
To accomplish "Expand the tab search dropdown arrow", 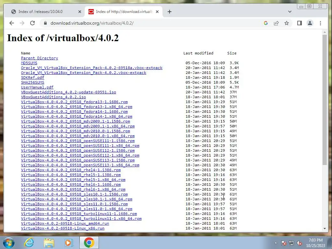I will tap(290, 12).
